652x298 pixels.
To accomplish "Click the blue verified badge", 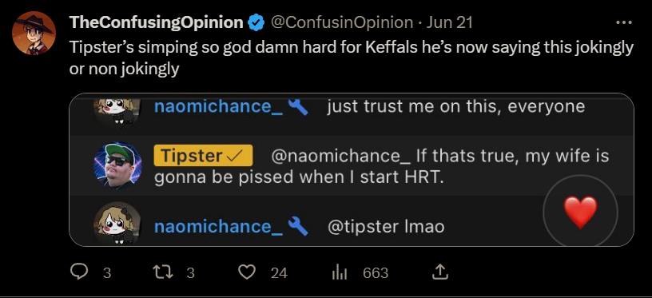I will 256,22.
